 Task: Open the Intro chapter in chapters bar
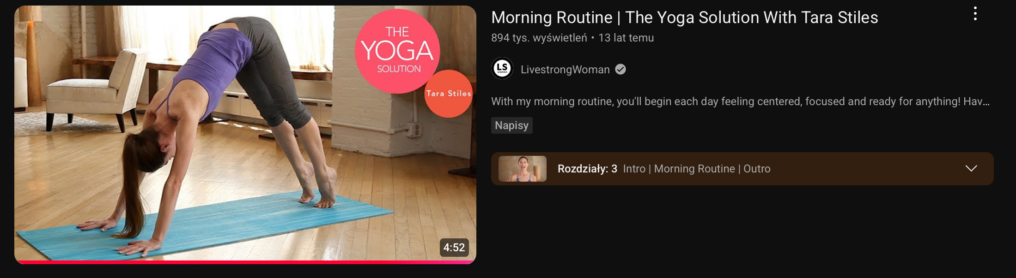click(x=634, y=169)
